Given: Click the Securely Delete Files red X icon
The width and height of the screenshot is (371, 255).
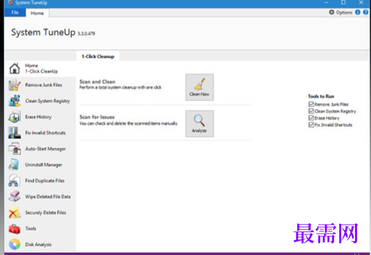Looking at the screenshot, I should pyautogui.click(x=15, y=212).
